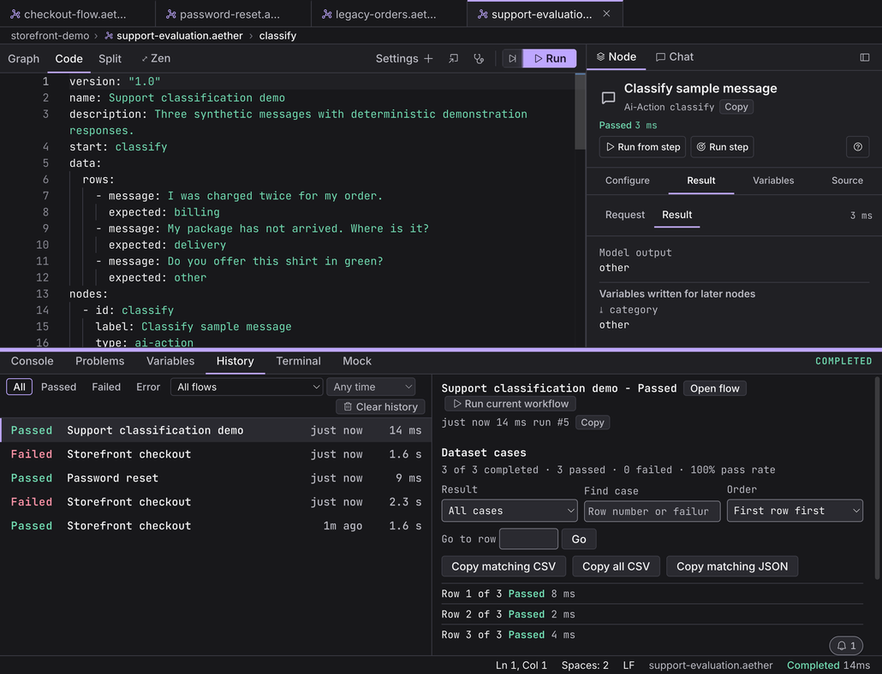Click the popout arrow icon in toolbar

pyautogui.click(x=453, y=58)
